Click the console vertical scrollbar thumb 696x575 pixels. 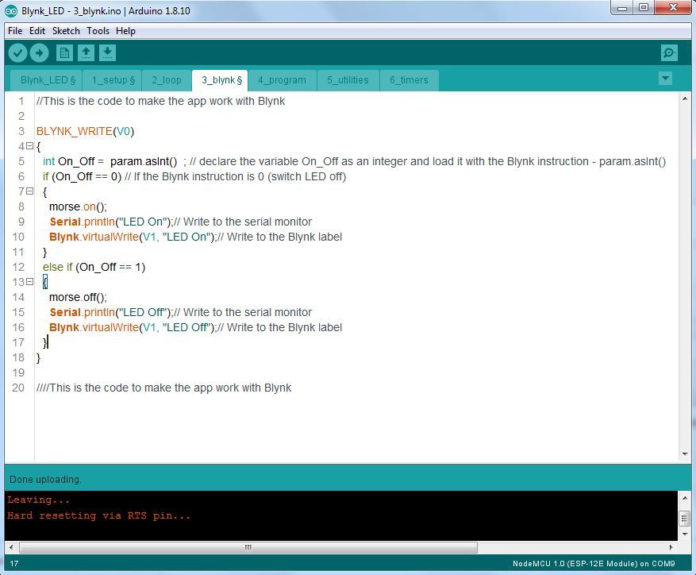click(684, 518)
